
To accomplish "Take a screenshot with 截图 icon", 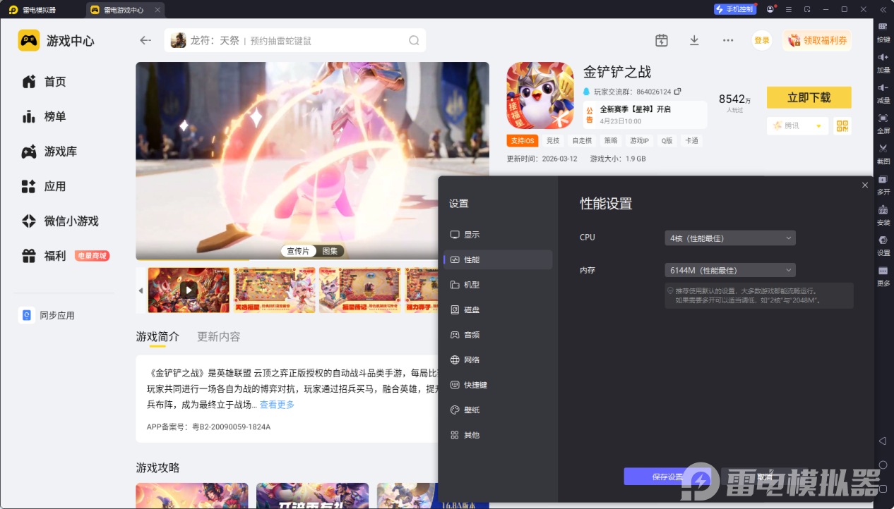I will [x=883, y=152].
